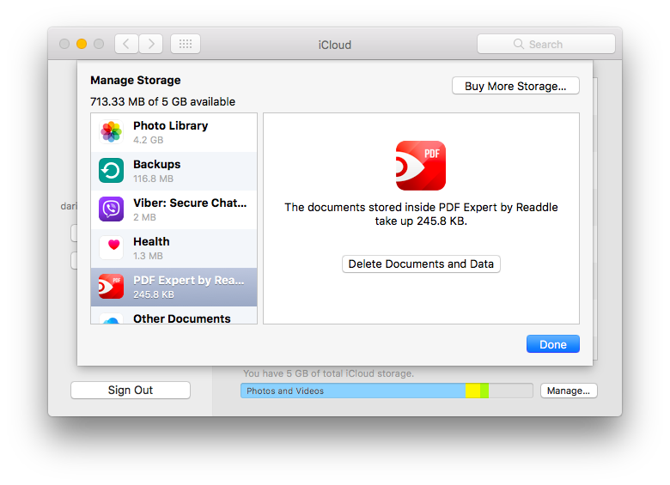Viewport: 670px width, 485px height.
Task: Click the yellow minimize window button
Action: click(82, 44)
